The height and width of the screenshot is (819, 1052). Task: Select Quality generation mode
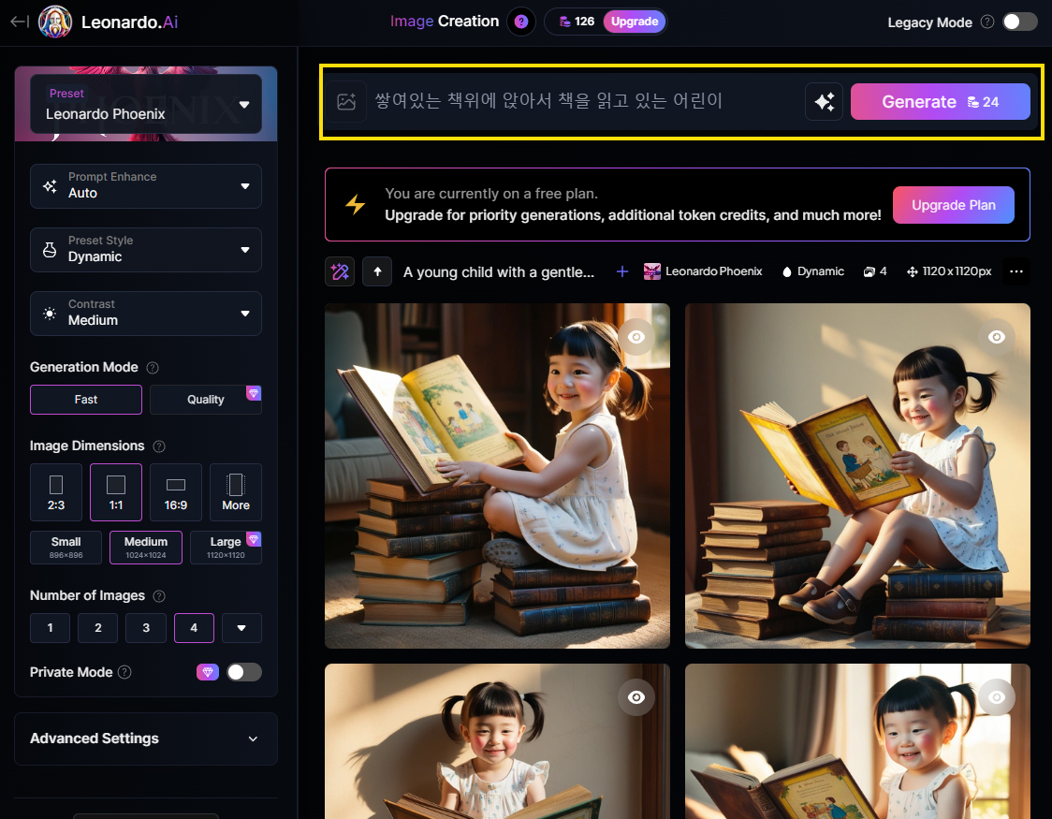[x=205, y=400]
